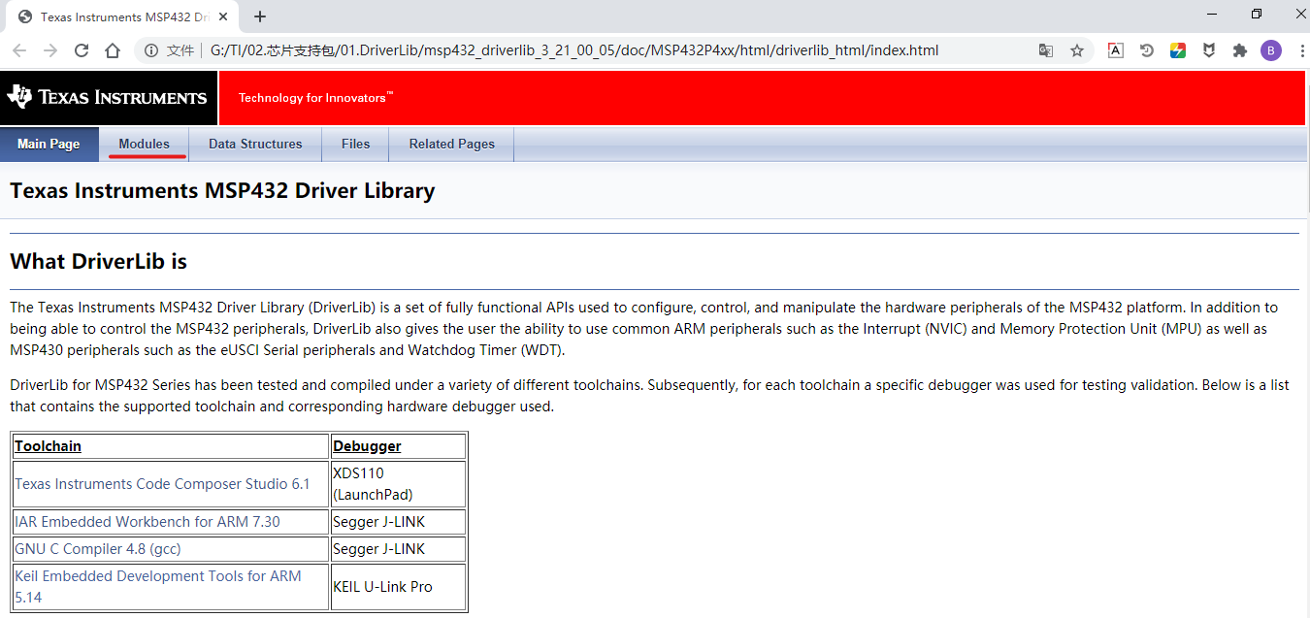Bookmark this page with the star icon

(1077, 50)
